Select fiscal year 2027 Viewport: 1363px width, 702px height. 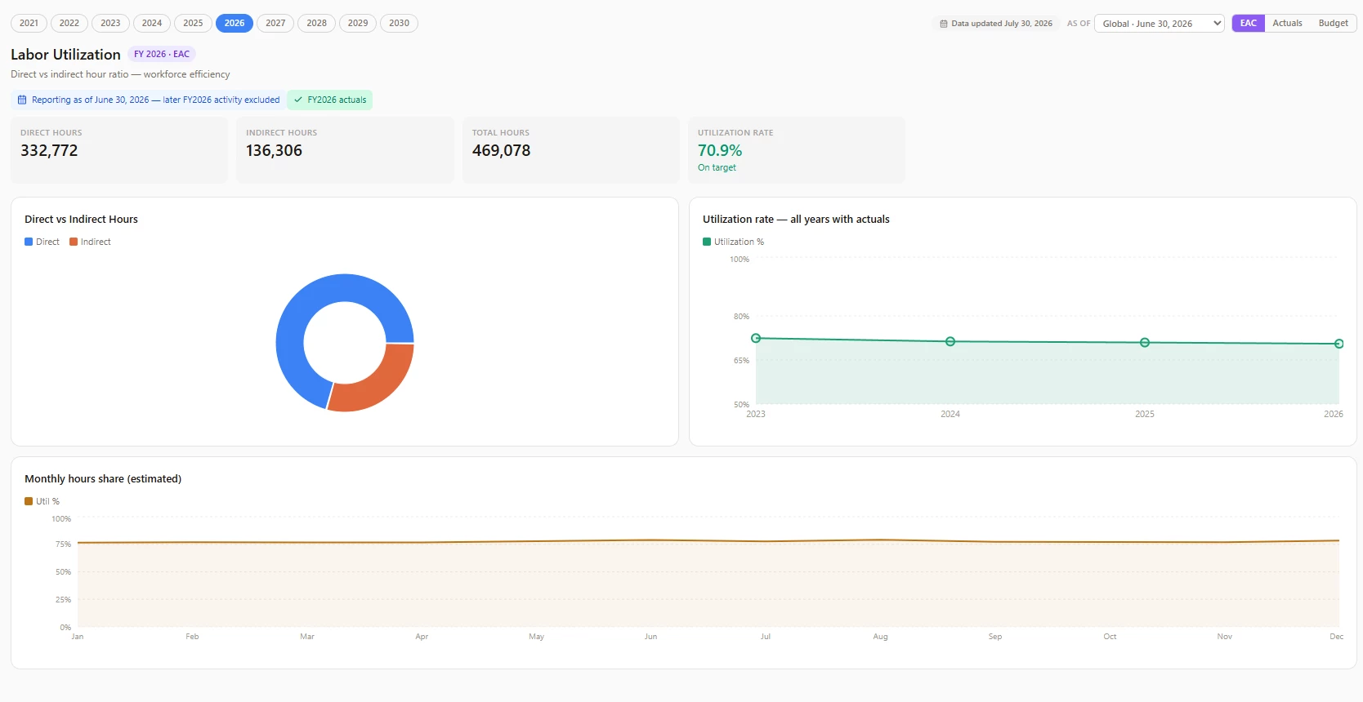tap(275, 23)
